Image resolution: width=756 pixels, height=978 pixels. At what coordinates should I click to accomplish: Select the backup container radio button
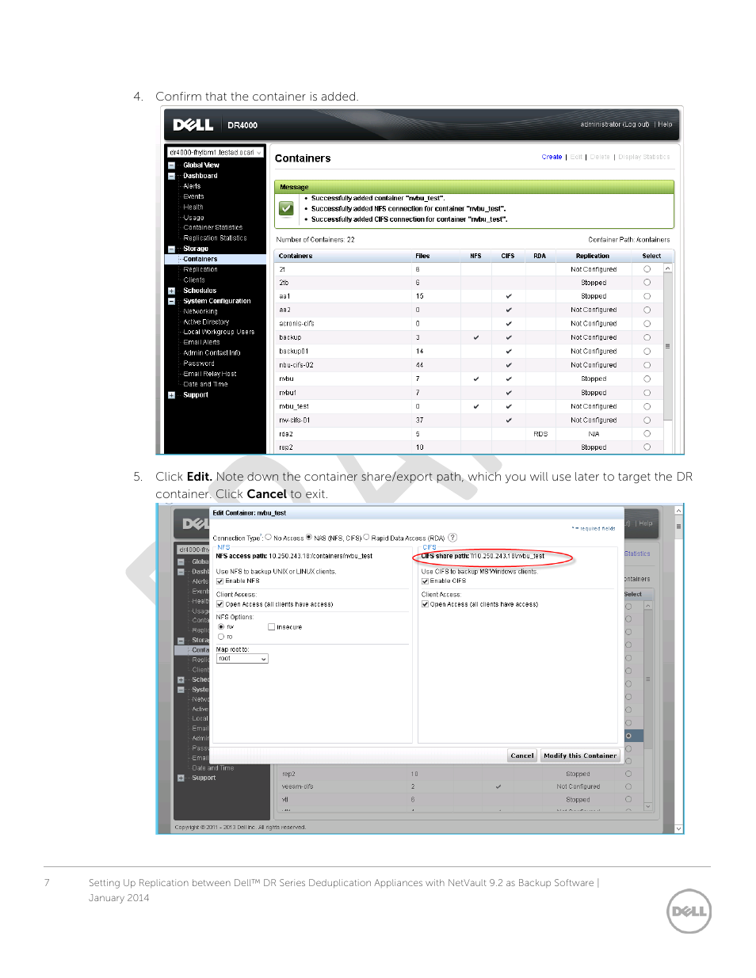[x=647, y=337]
